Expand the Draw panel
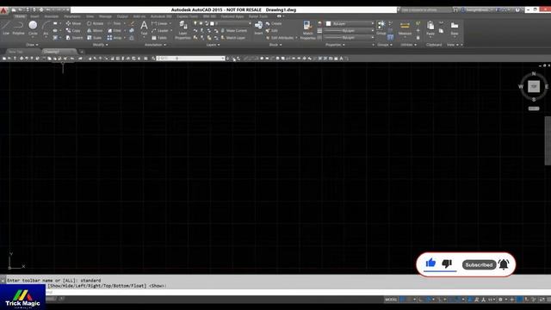Screen dimensions: 551x310 pyautogui.click(x=32, y=45)
